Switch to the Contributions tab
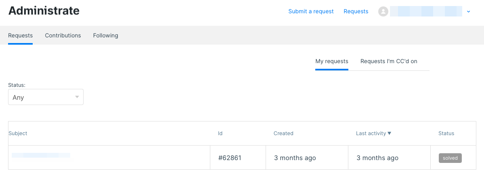The height and width of the screenshot is (181, 484). (x=63, y=35)
